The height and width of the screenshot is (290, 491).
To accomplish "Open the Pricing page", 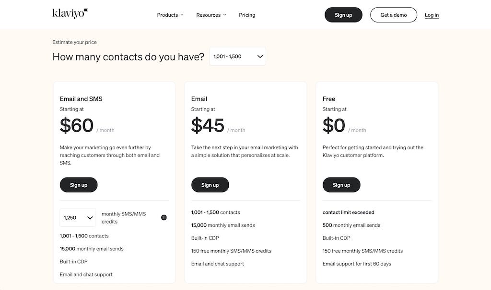I will pyautogui.click(x=247, y=15).
